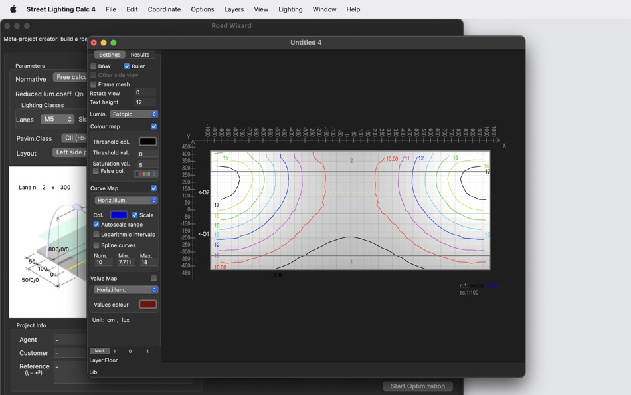The width and height of the screenshot is (631, 395).
Task: Disable the Ruler checkbox
Action: tap(127, 66)
